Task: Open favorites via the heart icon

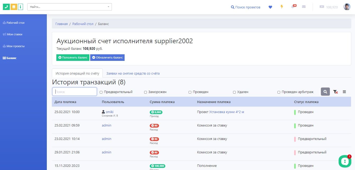Action: point(270,7)
